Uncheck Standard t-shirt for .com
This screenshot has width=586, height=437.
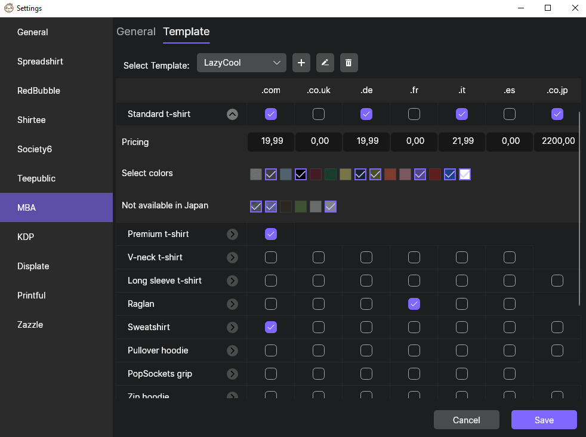(x=271, y=114)
